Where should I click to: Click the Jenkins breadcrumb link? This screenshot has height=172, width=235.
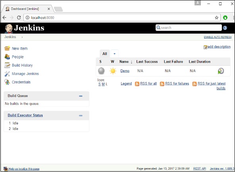coord(10,37)
